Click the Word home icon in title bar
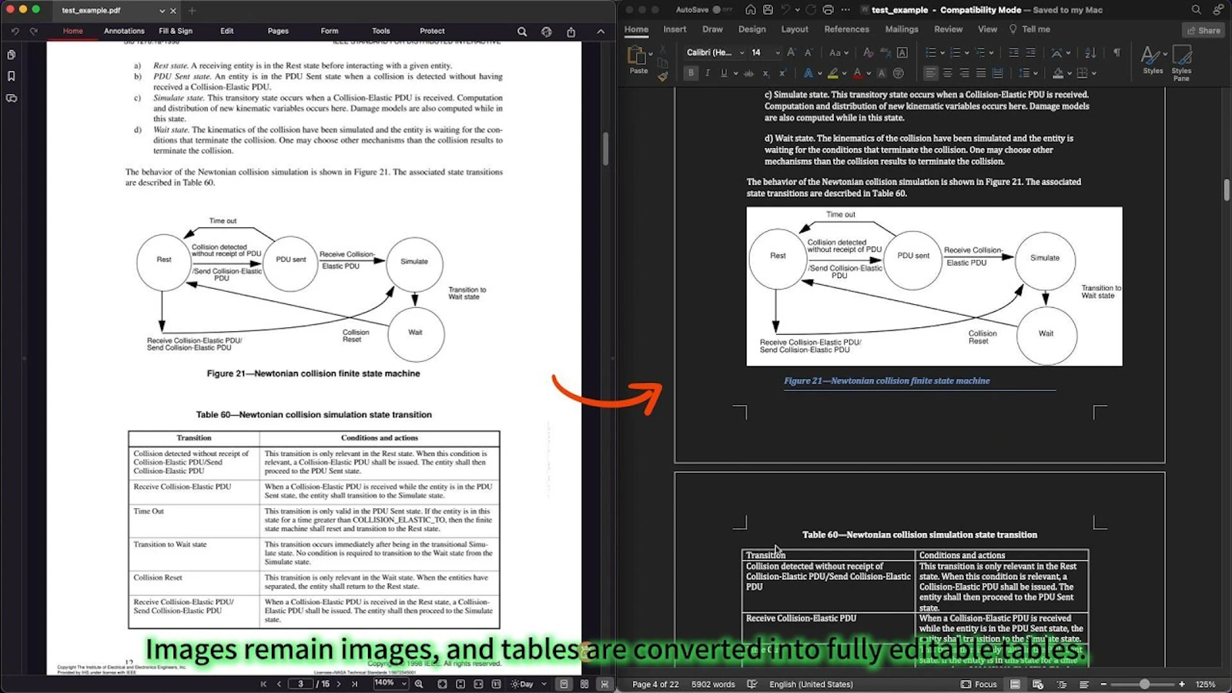The width and height of the screenshot is (1232, 693). (x=751, y=9)
